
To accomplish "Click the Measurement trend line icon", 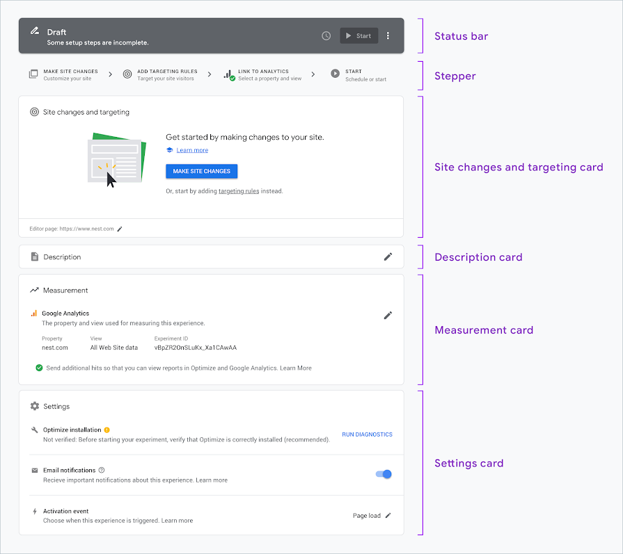I will (x=34, y=290).
